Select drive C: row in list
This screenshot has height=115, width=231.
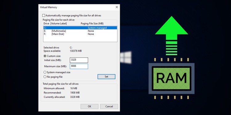[80, 28]
